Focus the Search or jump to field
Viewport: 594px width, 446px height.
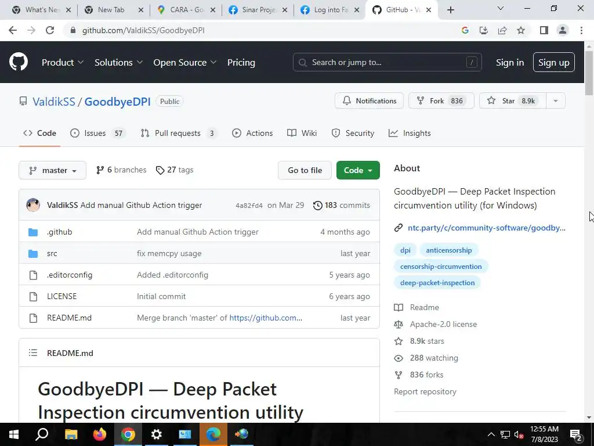coord(387,63)
